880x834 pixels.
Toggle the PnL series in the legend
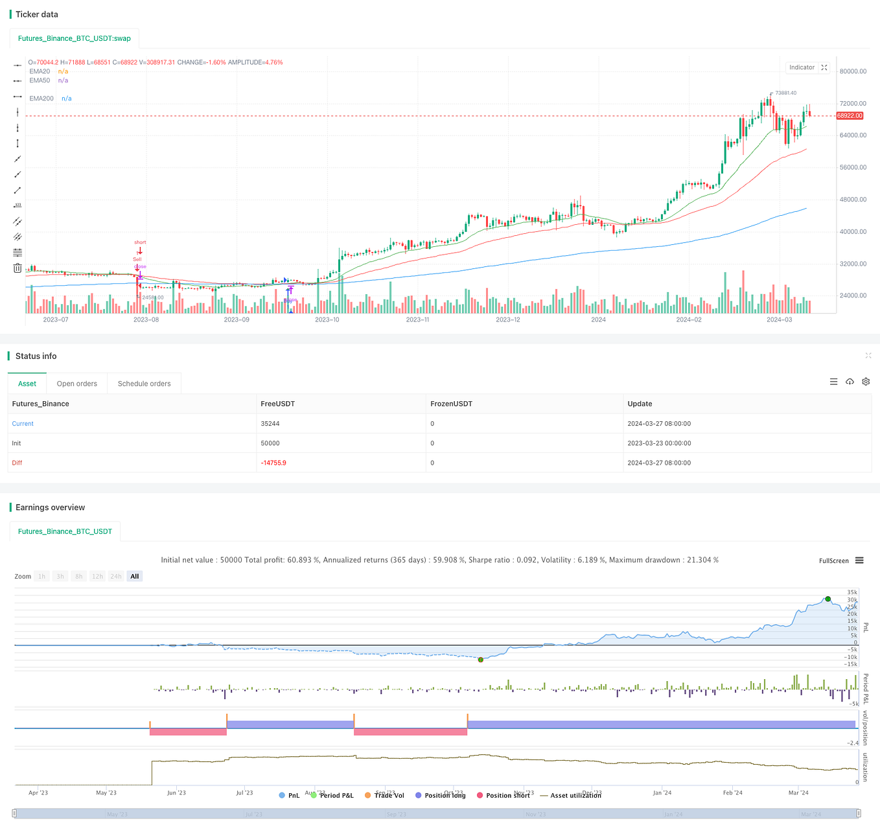(289, 795)
